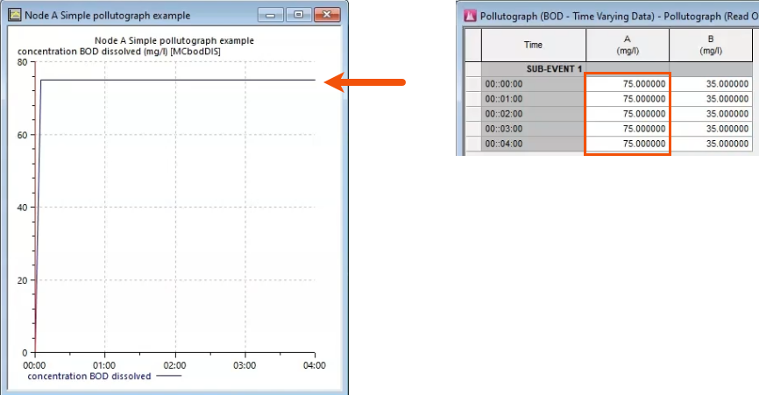Maximize the Node A graph window
This screenshot has width=759, height=395.
(x=299, y=15)
